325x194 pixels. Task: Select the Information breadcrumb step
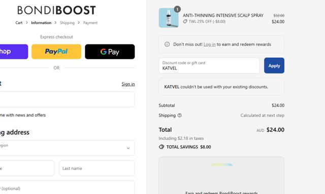pyautogui.click(x=41, y=23)
